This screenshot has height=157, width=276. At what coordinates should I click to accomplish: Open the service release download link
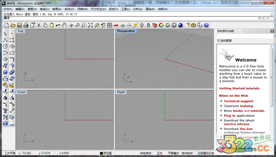point(236,124)
